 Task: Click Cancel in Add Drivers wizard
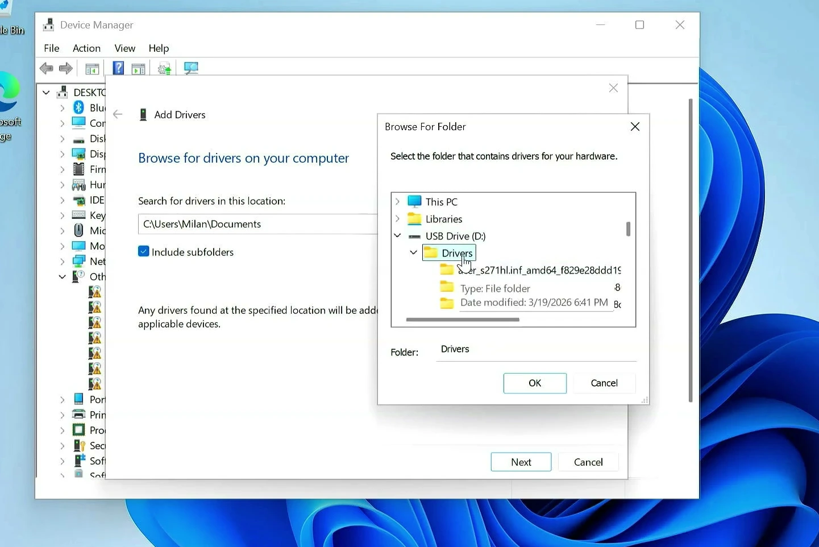[588, 462]
